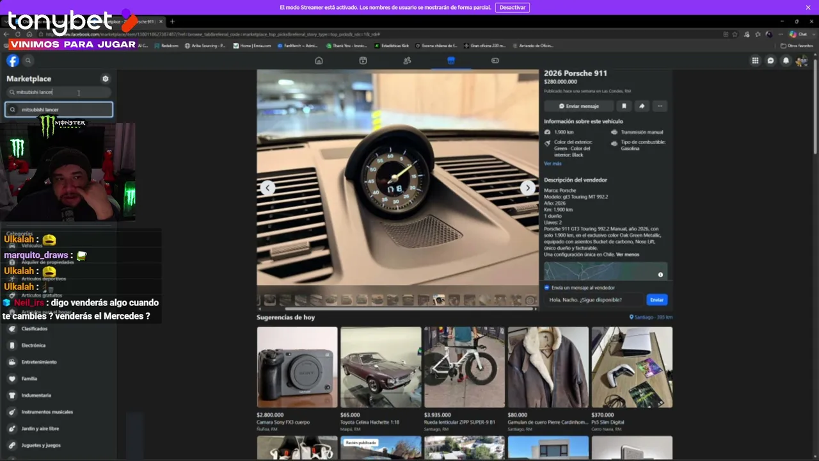Open the Electrónica category
Screen dimensions: 819x461
pos(58,346)
